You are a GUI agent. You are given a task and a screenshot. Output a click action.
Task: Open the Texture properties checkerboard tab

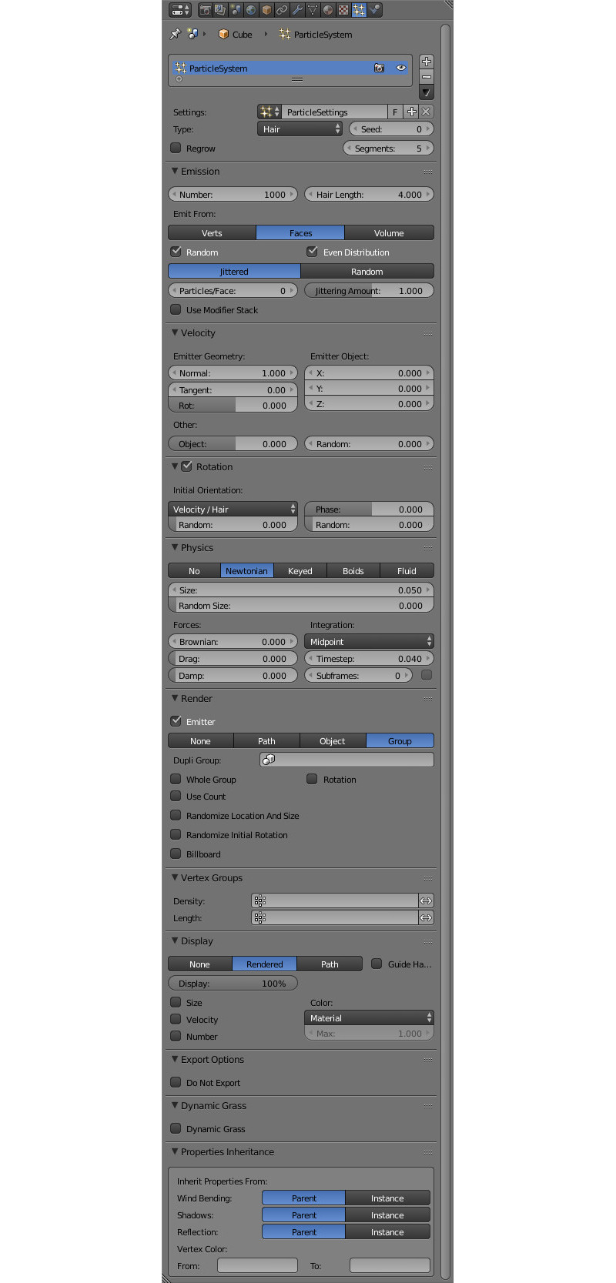coord(343,10)
